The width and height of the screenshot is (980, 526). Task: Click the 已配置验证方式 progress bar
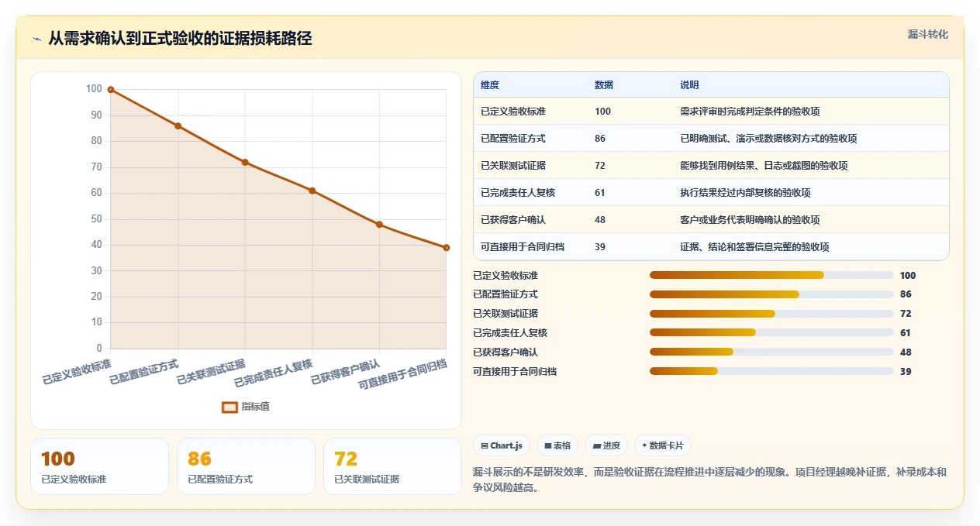(x=771, y=294)
